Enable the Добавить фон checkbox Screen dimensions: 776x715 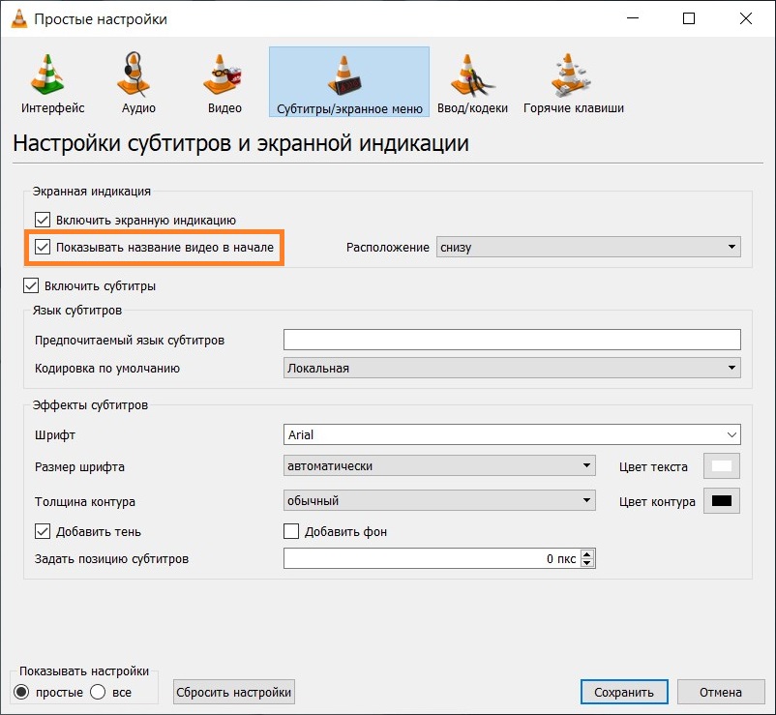tap(291, 531)
